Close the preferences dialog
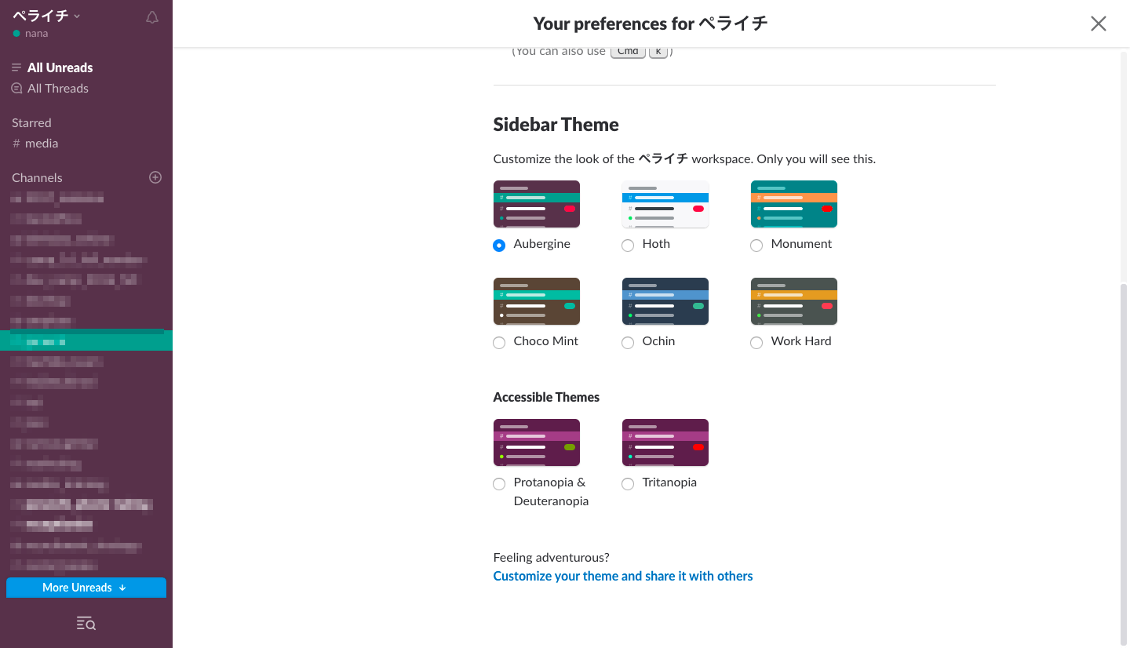The width and height of the screenshot is (1130, 648). click(x=1098, y=24)
